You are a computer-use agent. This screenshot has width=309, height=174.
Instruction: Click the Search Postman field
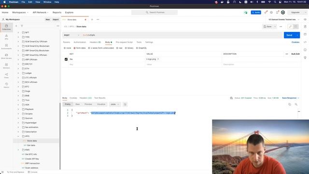[x=154, y=13]
